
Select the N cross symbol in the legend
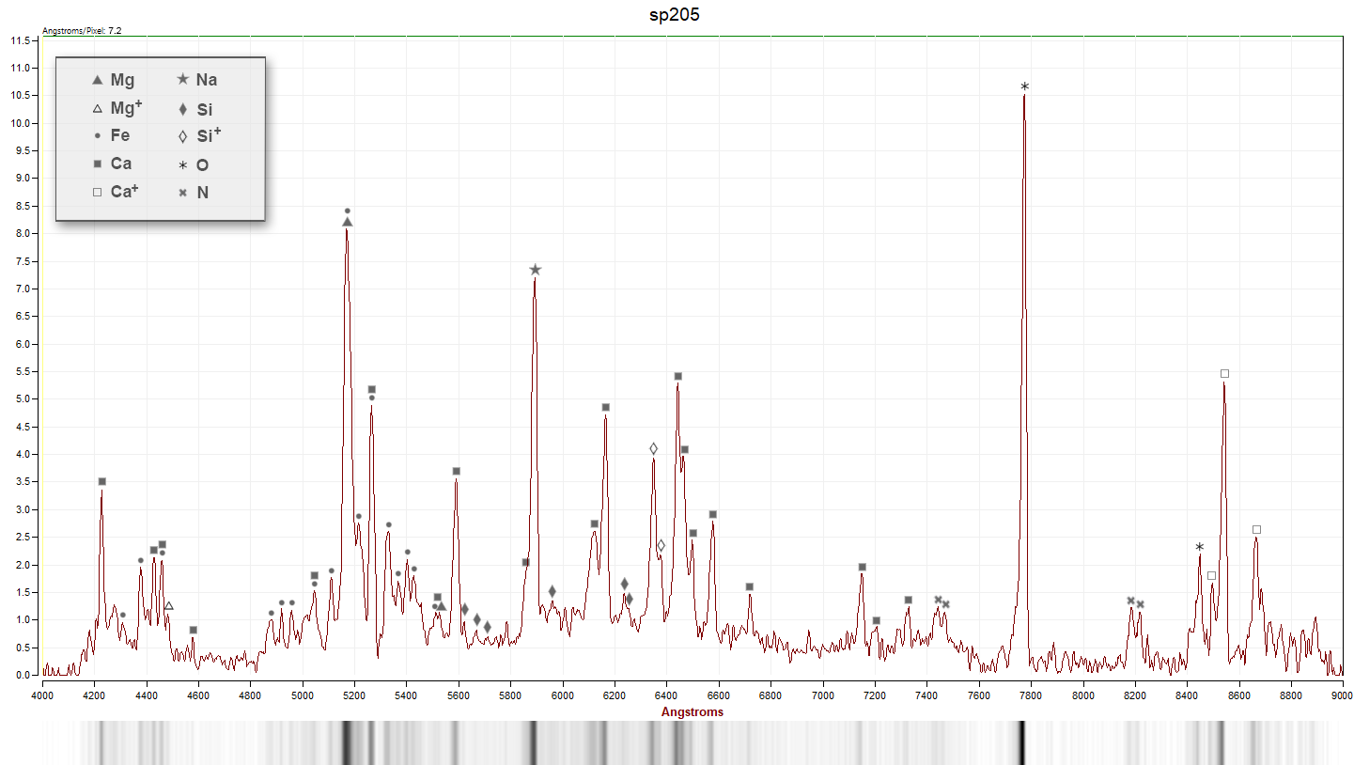pyautogui.click(x=182, y=192)
